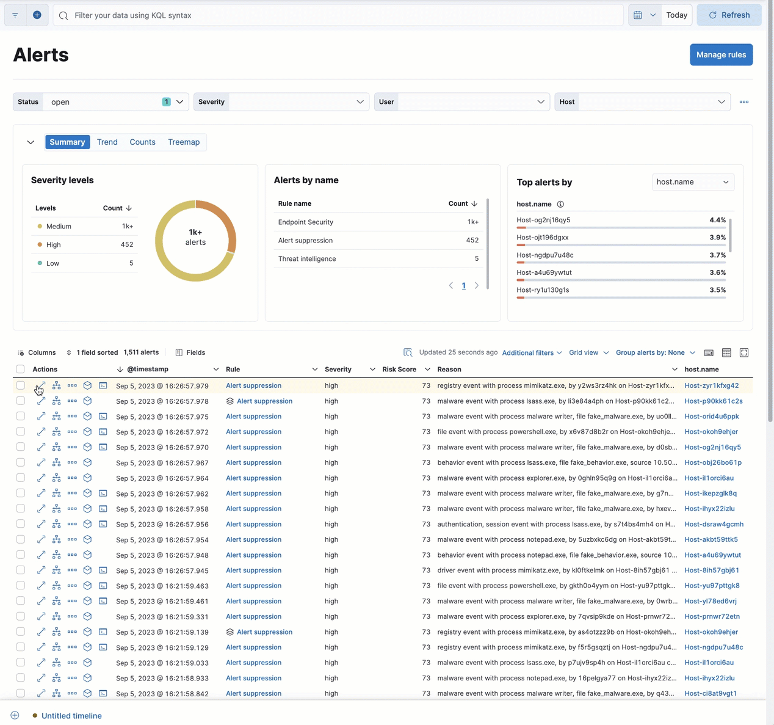Open details for the first alert row
774x725 pixels.
[x=41, y=386]
